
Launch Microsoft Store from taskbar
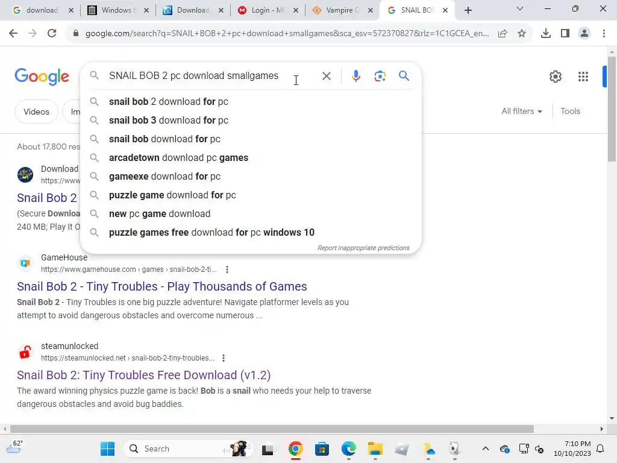click(x=322, y=449)
